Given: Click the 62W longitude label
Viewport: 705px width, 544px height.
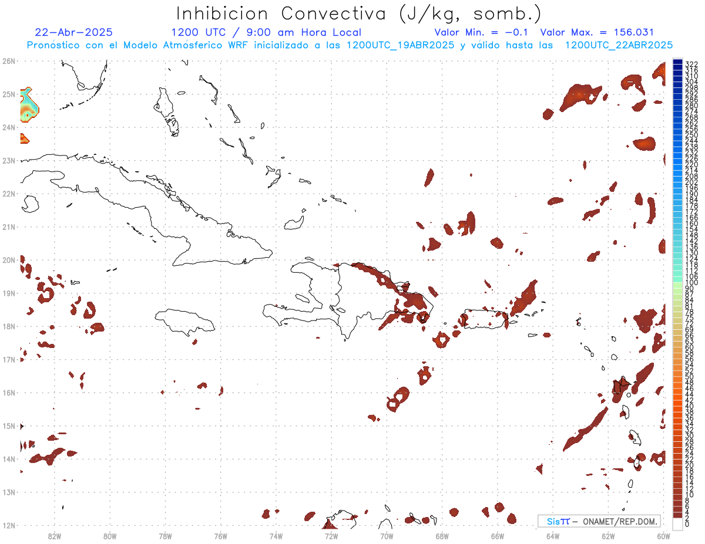Looking at the screenshot, I should [608, 536].
